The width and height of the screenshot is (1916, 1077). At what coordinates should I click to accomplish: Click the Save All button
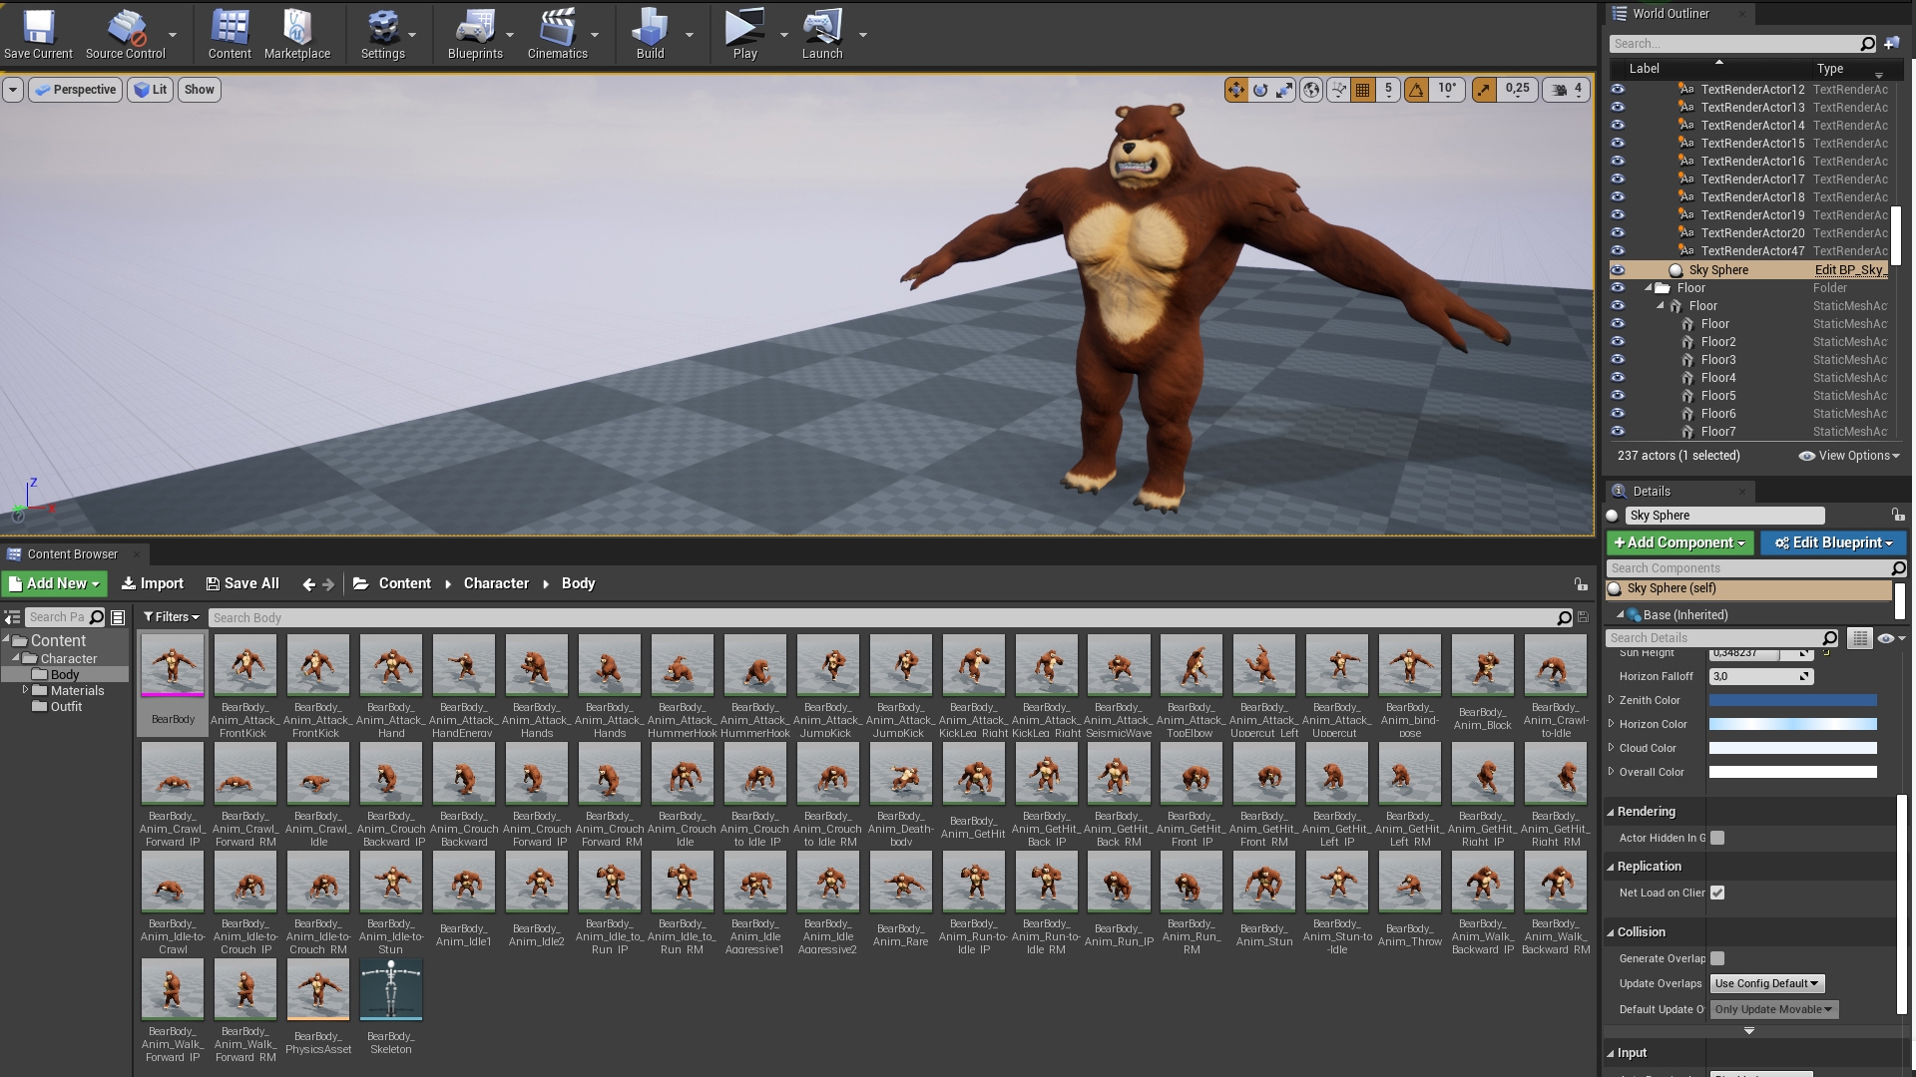click(x=242, y=583)
